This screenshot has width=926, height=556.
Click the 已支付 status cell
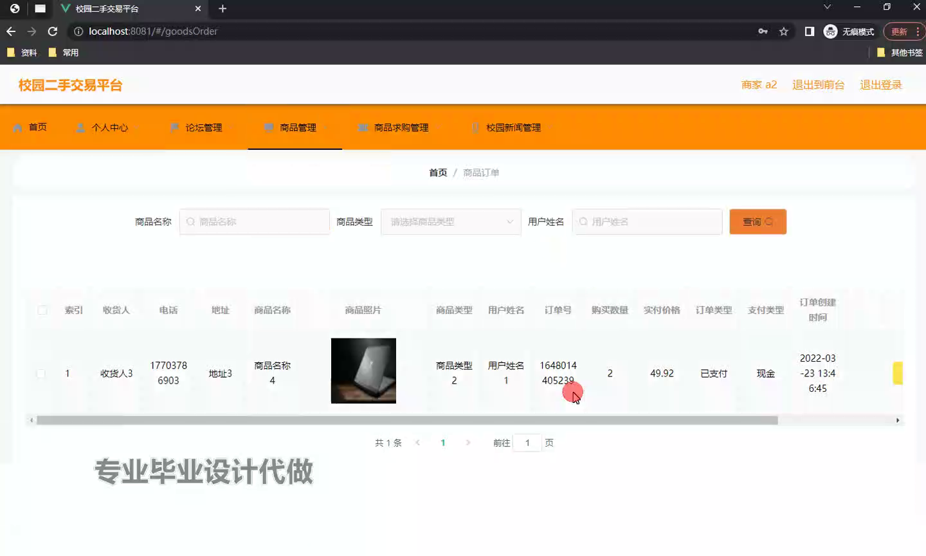point(714,373)
